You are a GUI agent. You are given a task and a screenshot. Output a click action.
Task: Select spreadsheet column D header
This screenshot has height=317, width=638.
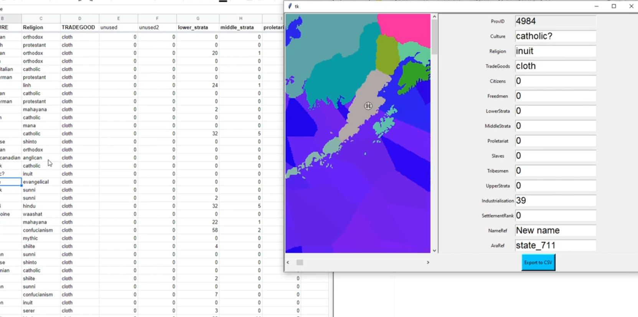coord(80,18)
